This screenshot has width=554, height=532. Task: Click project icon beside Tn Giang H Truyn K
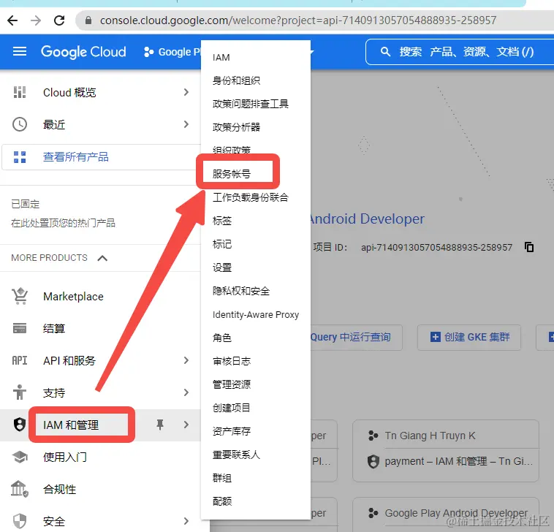point(373,436)
